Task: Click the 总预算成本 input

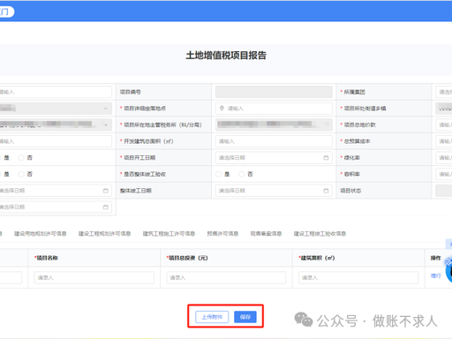Action: (x=444, y=141)
